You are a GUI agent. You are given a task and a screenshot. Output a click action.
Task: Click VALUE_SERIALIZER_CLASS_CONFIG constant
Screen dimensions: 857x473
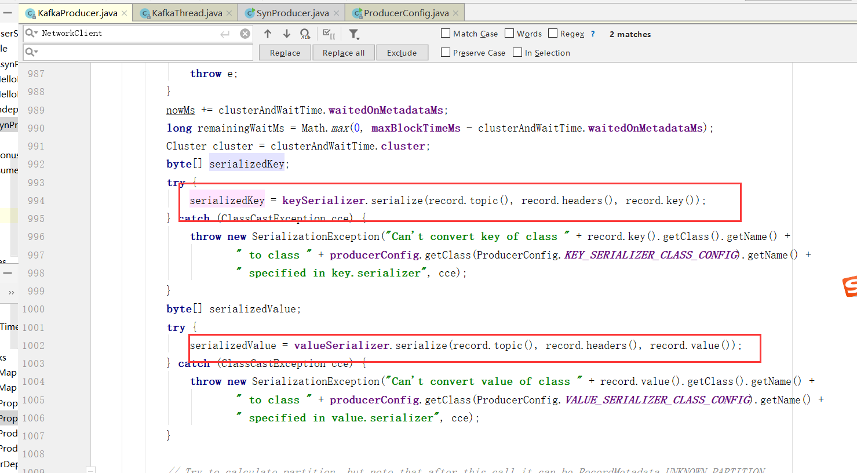(658, 400)
